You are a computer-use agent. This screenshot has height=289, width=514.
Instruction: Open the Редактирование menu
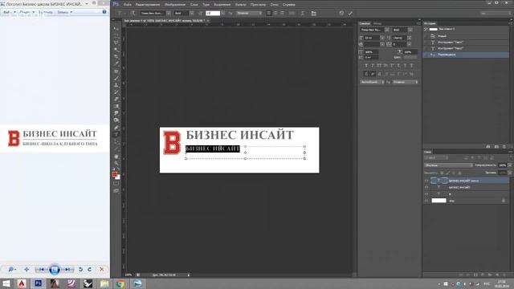point(148,5)
